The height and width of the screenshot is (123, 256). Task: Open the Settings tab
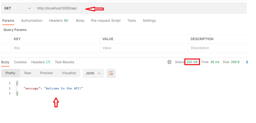pos(149,20)
